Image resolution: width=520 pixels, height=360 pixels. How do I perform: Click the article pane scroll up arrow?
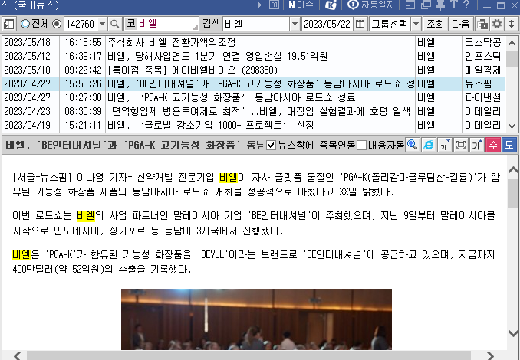tap(512, 170)
